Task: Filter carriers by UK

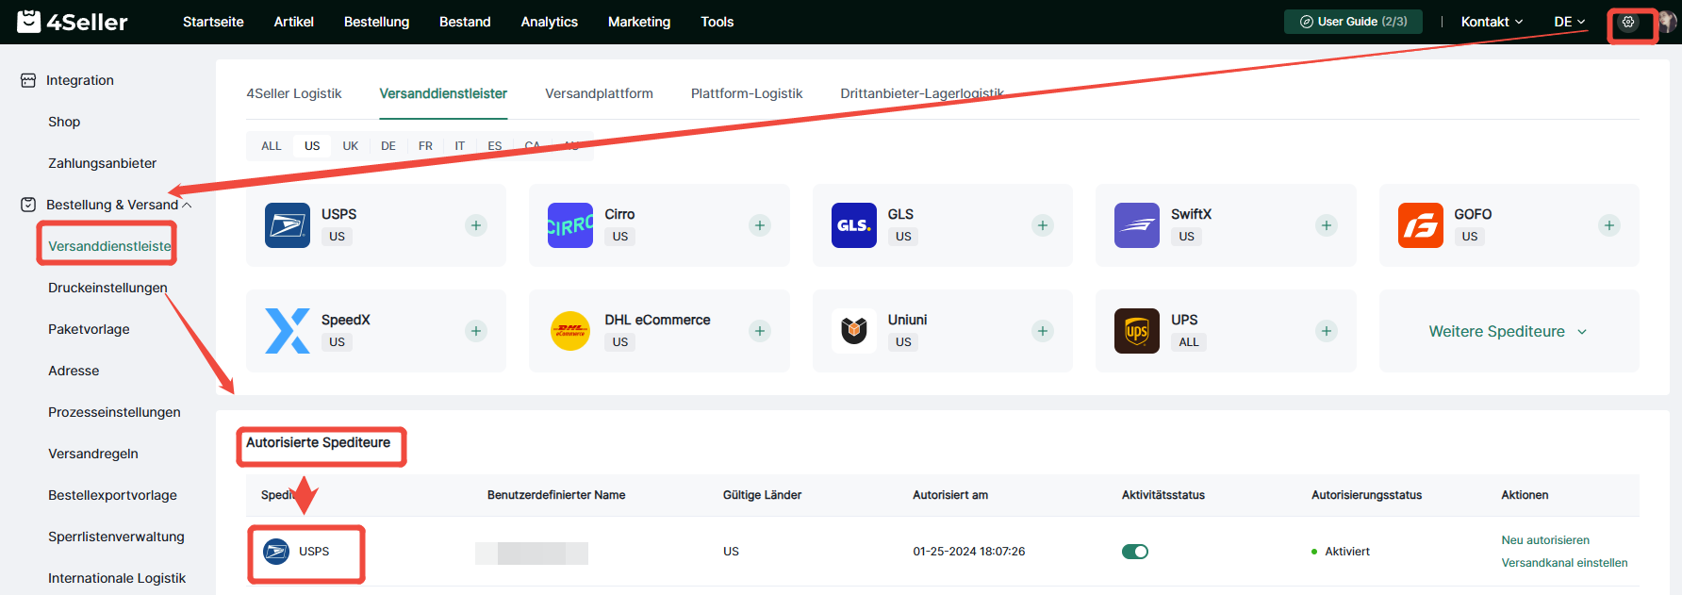Action: (351, 146)
